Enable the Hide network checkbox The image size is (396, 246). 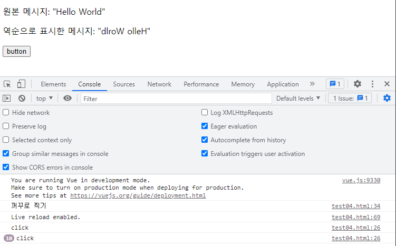(6, 112)
